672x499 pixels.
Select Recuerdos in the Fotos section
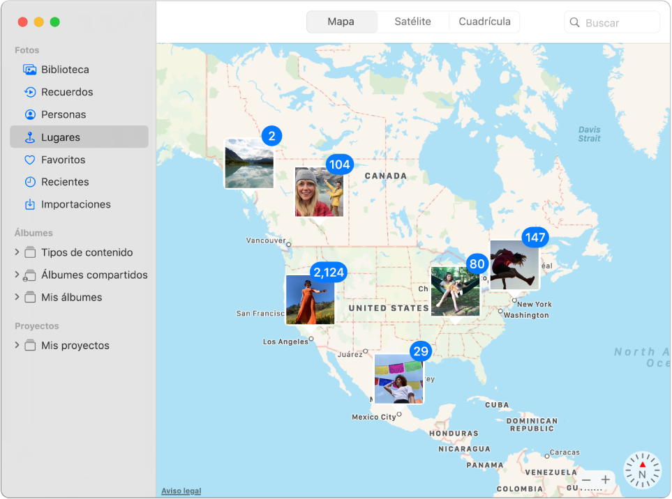(x=67, y=91)
